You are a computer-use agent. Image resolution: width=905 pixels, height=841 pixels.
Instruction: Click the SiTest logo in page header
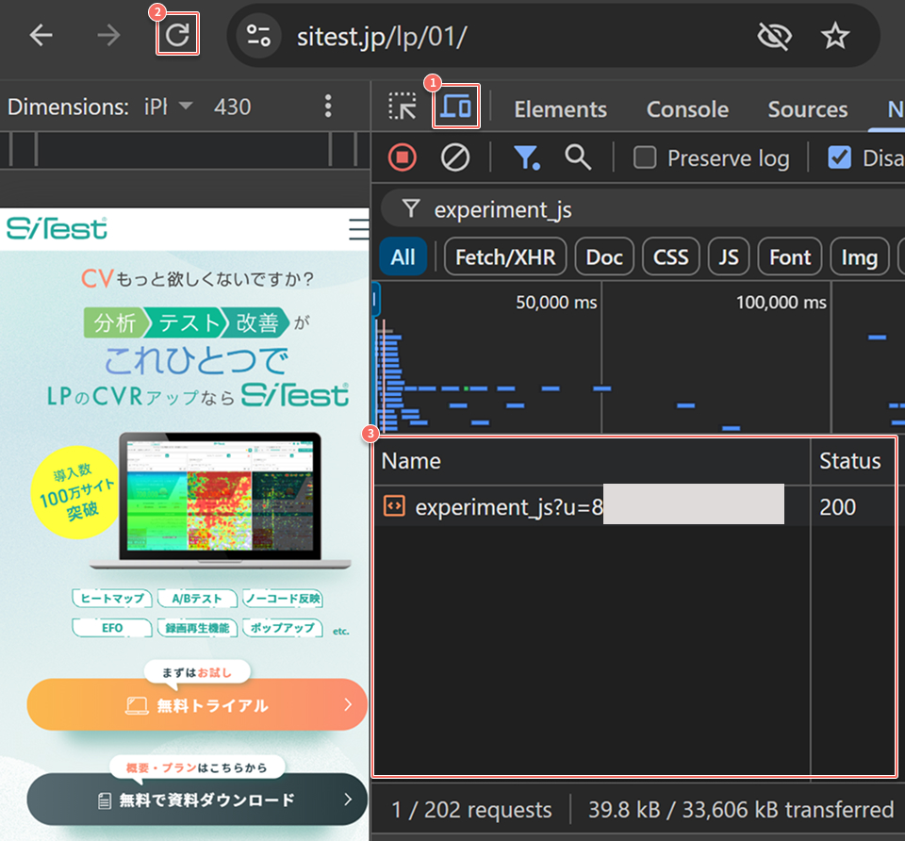pos(57,228)
